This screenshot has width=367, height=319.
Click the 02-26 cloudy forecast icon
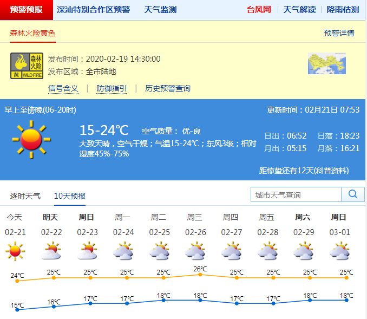[x=195, y=251]
